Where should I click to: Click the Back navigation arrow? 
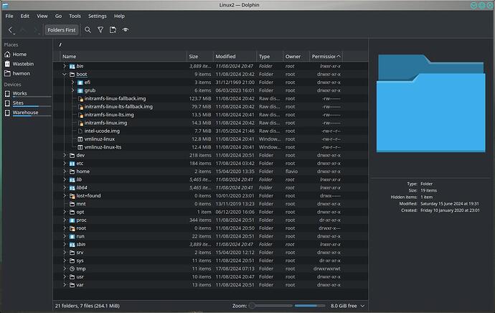(x=10, y=30)
